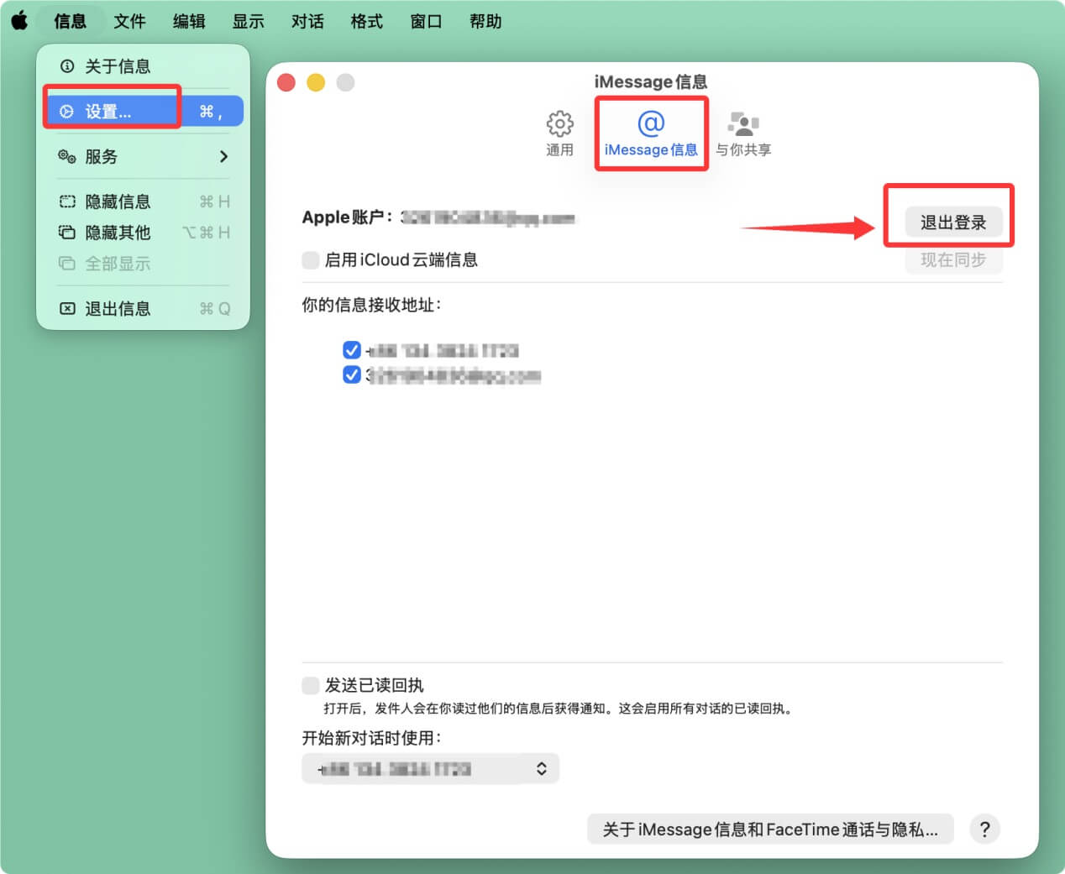
Task: Enable 启用 iCloud 云端信息
Action: tap(310, 259)
